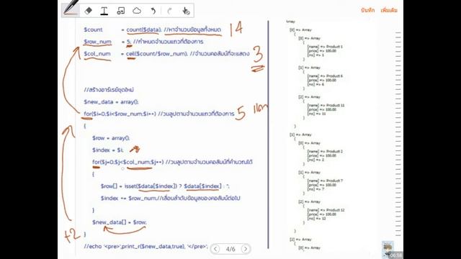This screenshot has height=259, width=461.
Task: Click the ceil($count/$row_num) code text
Action: (157, 54)
